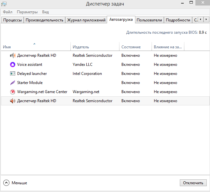Maximize the Диспетчер задач window
The height and width of the screenshot is (192, 210).
pos(191,2)
